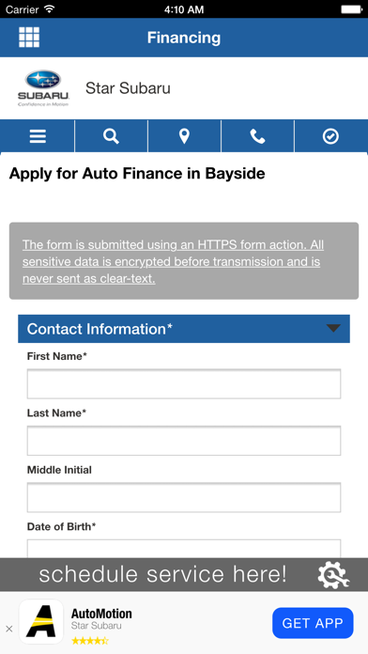The width and height of the screenshot is (368, 654).
Task: Click the Star Subaru dealer name
Action: click(x=128, y=88)
